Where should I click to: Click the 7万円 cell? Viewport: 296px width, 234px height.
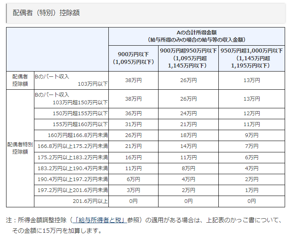pyautogui.click(x=252, y=146)
